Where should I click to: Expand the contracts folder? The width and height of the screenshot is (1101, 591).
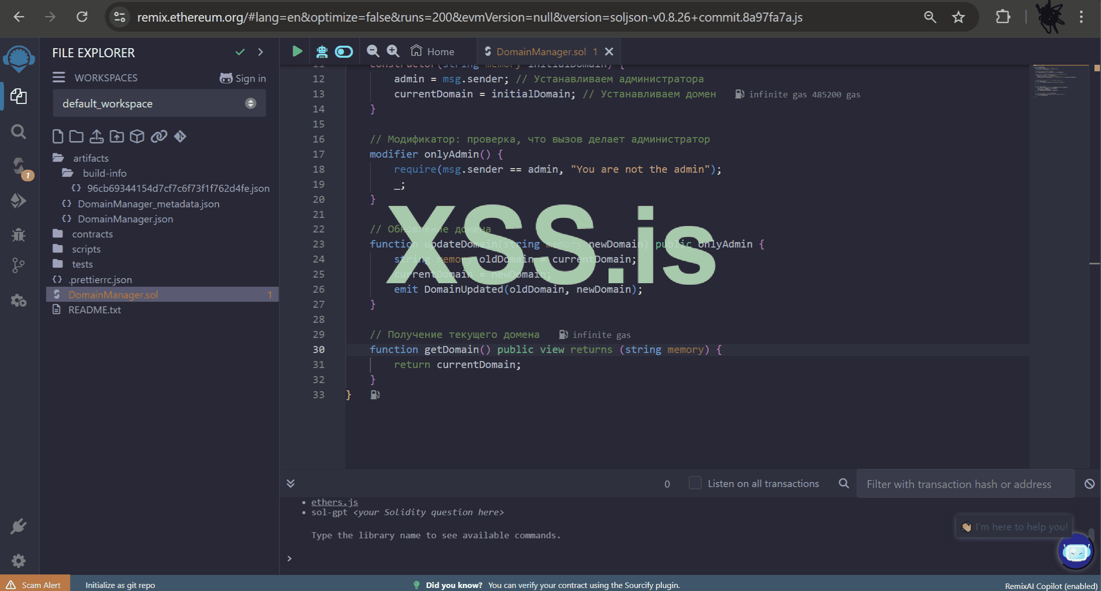pyautogui.click(x=92, y=234)
